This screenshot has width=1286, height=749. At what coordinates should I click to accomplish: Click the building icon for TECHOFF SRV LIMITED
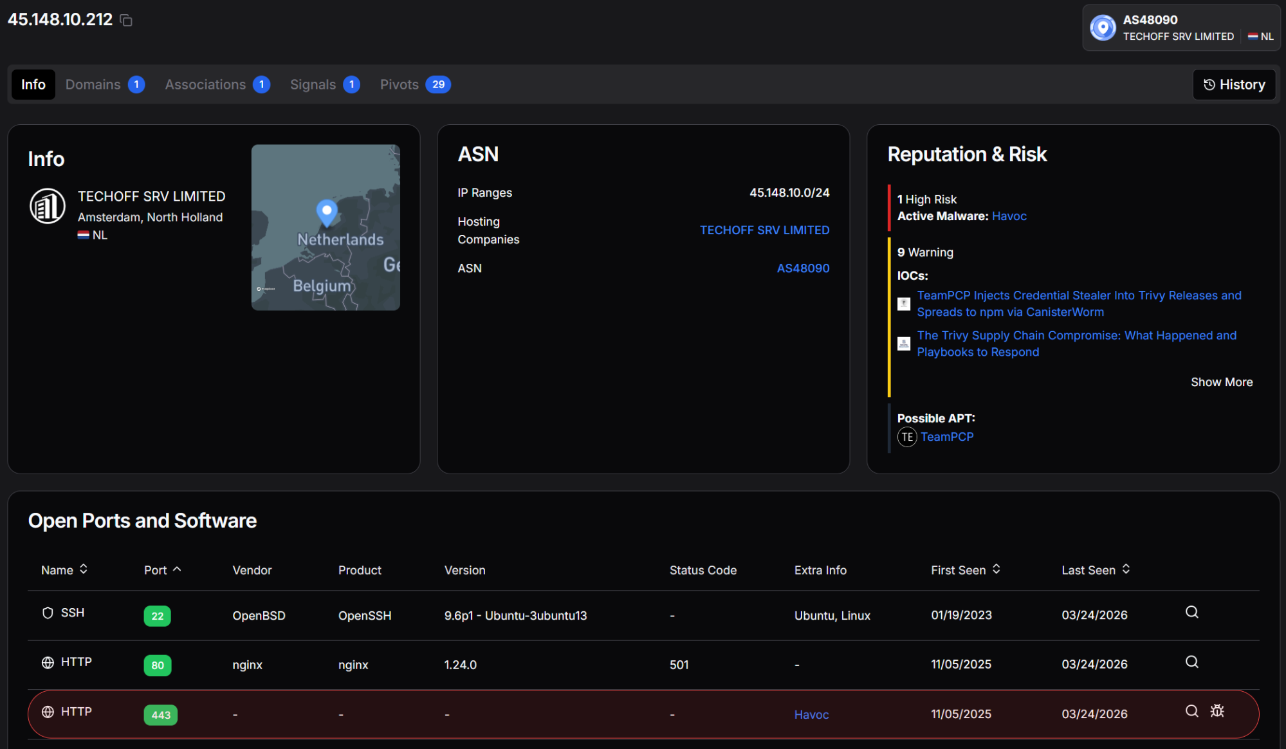[47, 207]
